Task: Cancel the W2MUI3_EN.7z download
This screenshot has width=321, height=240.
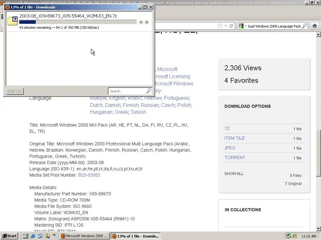Action: (147, 22)
